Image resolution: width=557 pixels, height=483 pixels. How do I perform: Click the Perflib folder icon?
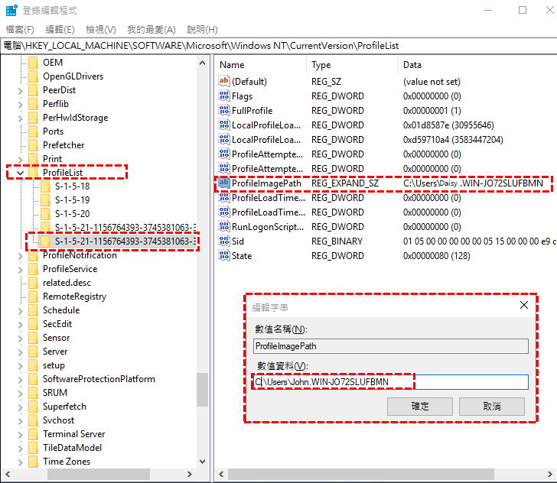pos(33,104)
